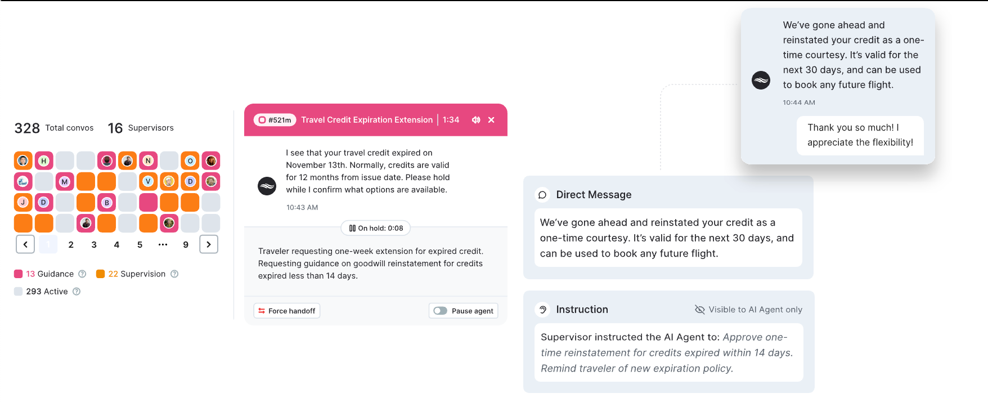Click the #521m conversation ID badge
This screenshot has height=402, width=988.
coord(275,120)
